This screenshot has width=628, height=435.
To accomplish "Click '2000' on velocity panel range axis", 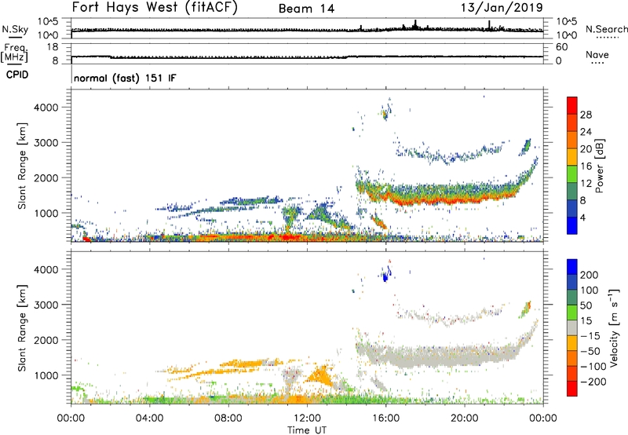I will click(46, 340).
